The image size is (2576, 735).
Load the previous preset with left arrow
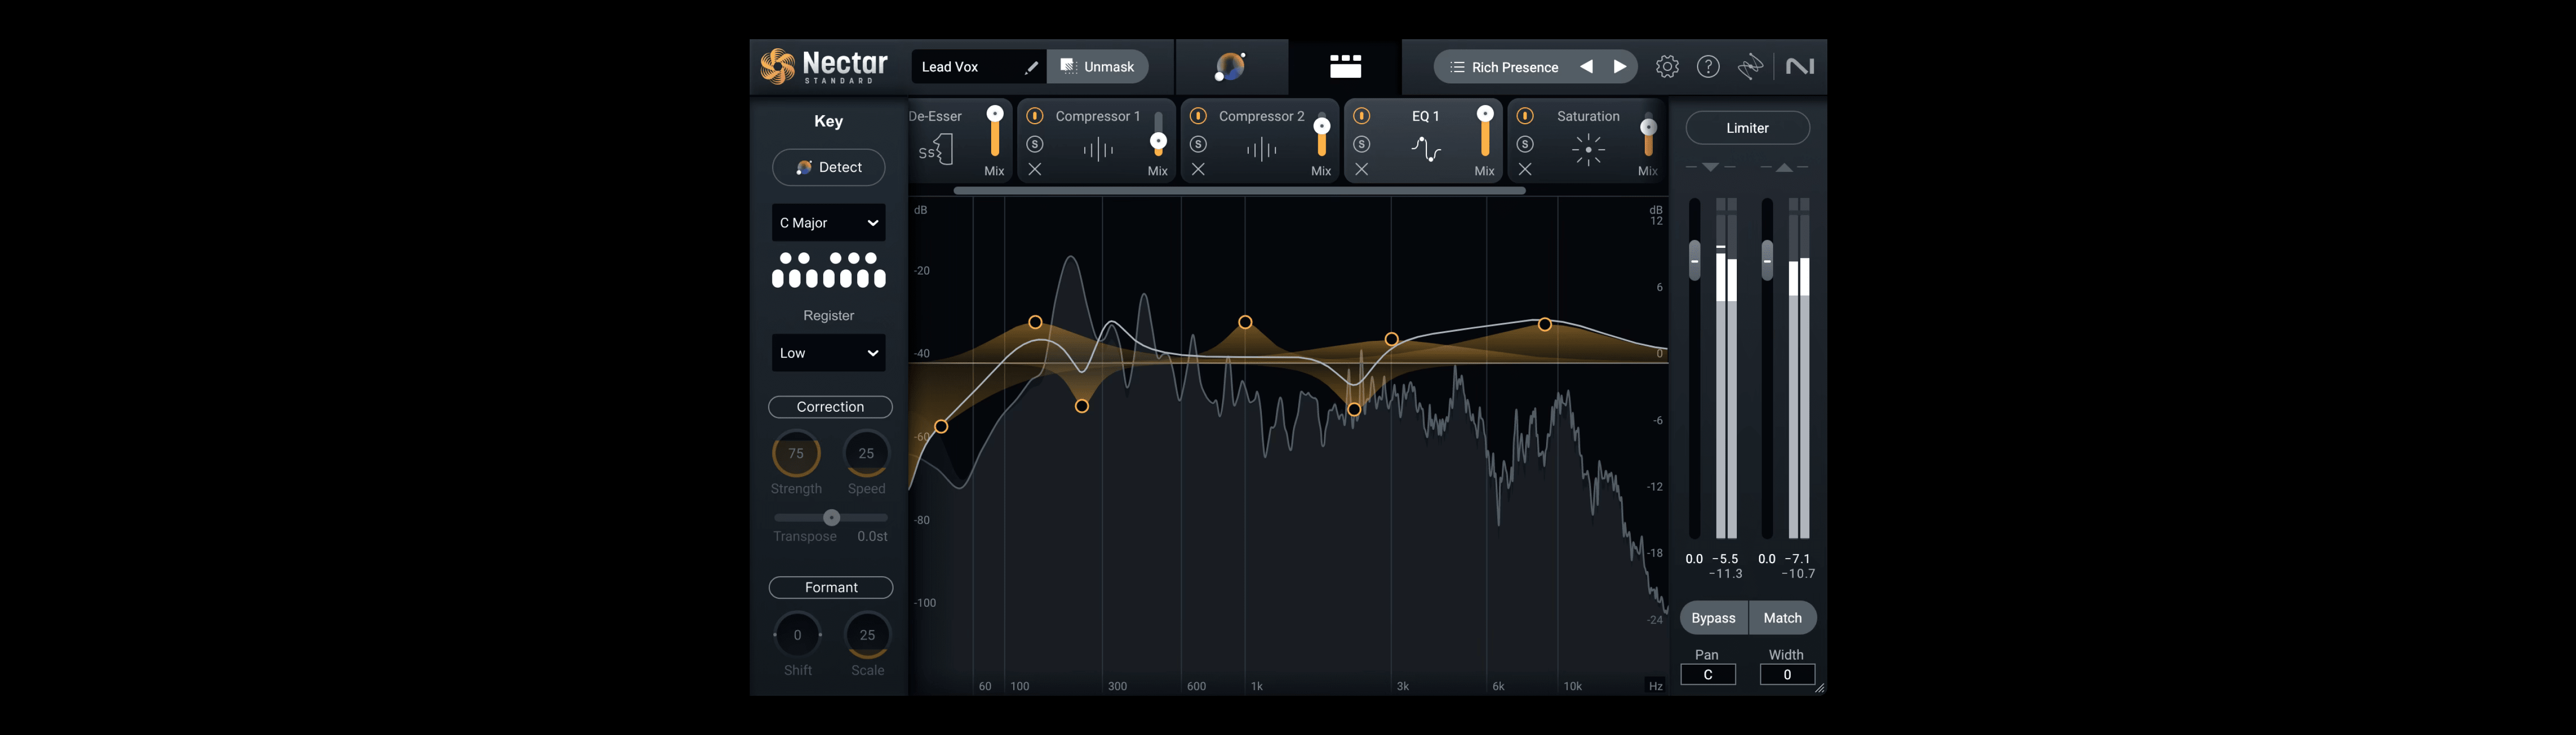pyautogui.click(x=1586, y=67)
